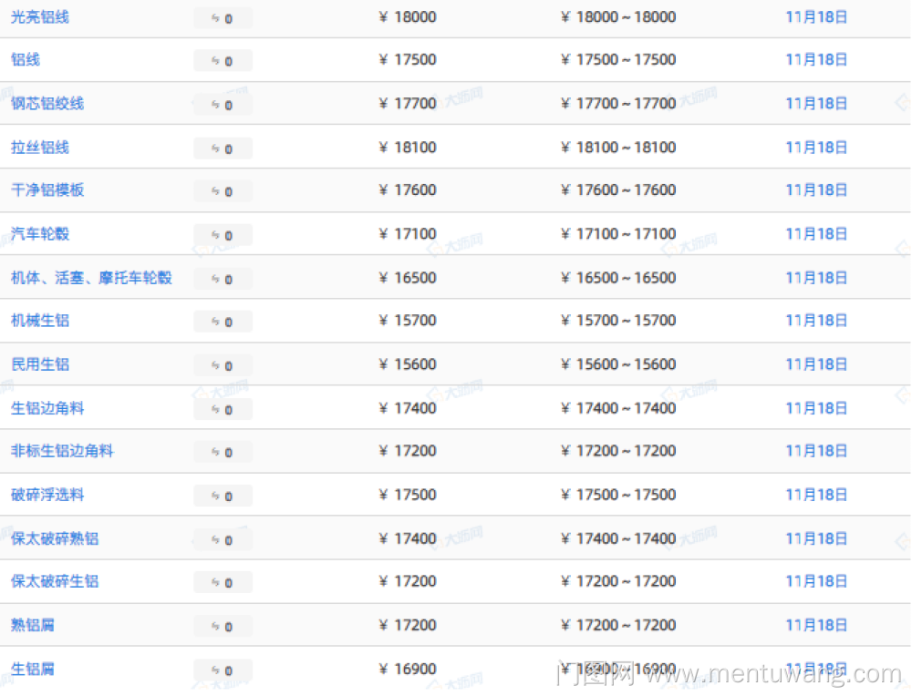
Task: Open 机体、活塞、摩托车轮毂 link
Action: point(91,278)
